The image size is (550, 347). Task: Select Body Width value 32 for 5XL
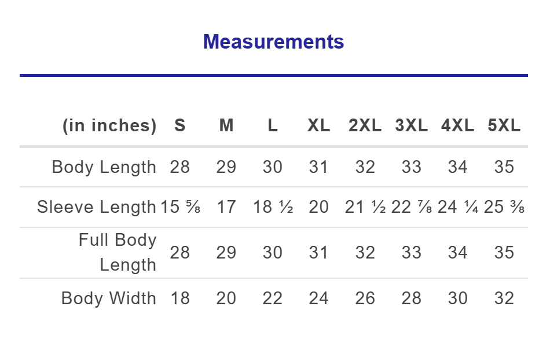point(504,298)
